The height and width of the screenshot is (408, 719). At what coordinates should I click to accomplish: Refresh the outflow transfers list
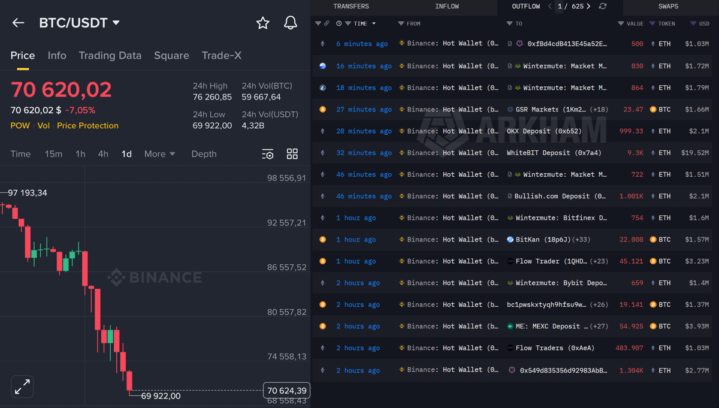tap(603, 7)
